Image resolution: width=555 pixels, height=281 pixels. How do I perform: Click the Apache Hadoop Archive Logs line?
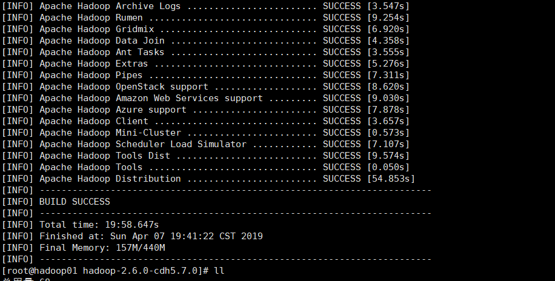pyautogui.click(x=205, y=7)
